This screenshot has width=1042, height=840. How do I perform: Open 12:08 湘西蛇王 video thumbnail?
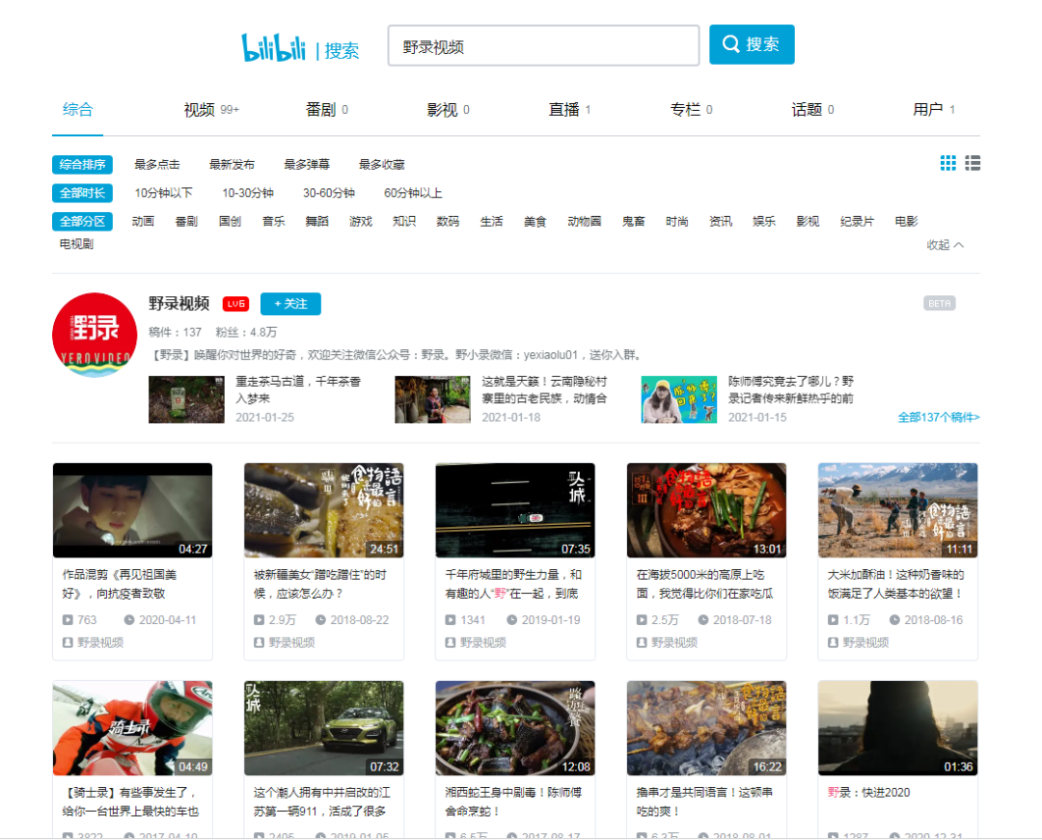[x=515, y=728]
